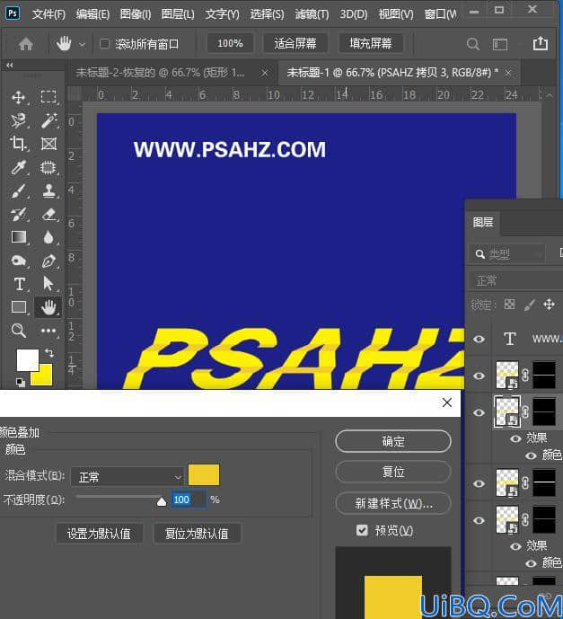The image size is (563, 619).
Task: Select the Horizontal Type tool
Action: pyautogui.click(x=19, y=284)
